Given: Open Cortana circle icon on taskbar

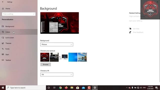Looking at the screenshot, I should tap(49, 88).
